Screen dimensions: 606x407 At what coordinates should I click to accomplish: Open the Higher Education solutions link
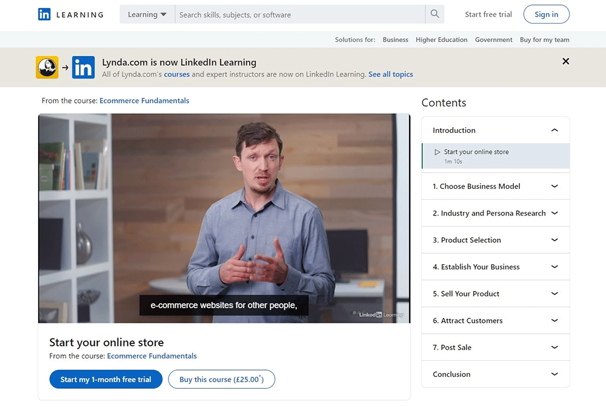pyautogui.click(x=441, y=40)
